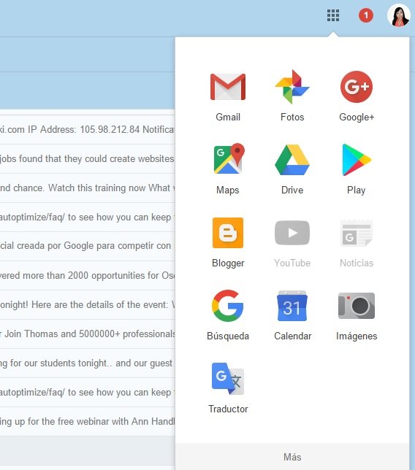Open the Imágenes camera app icon
Screen dimensions: 415x470
pos(357,306)
